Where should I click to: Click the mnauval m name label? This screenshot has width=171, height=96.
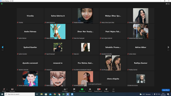point(49,70)
